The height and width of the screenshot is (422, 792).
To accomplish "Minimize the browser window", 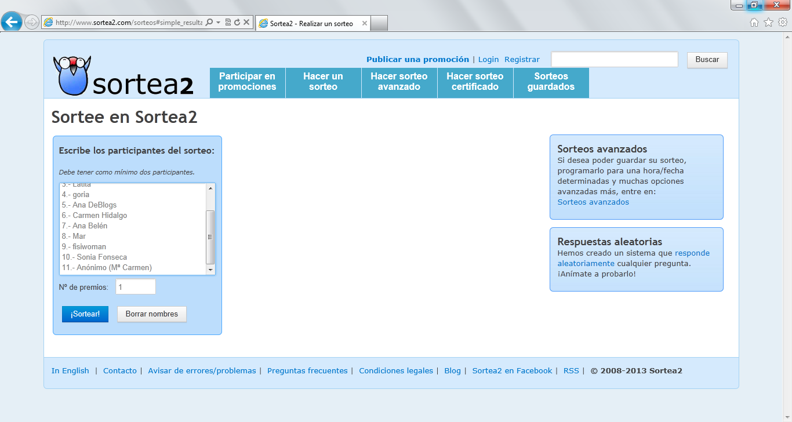I will click(x=739, y=5).
